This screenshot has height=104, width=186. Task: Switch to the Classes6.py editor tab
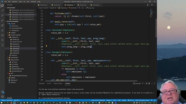pos(96,5)
